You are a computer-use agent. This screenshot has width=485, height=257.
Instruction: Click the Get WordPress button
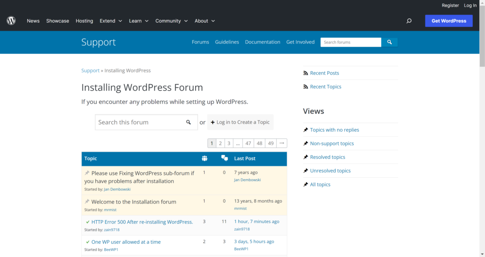449,21
